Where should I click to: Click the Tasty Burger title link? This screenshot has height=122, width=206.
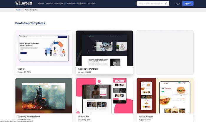(x=146, y=116)
